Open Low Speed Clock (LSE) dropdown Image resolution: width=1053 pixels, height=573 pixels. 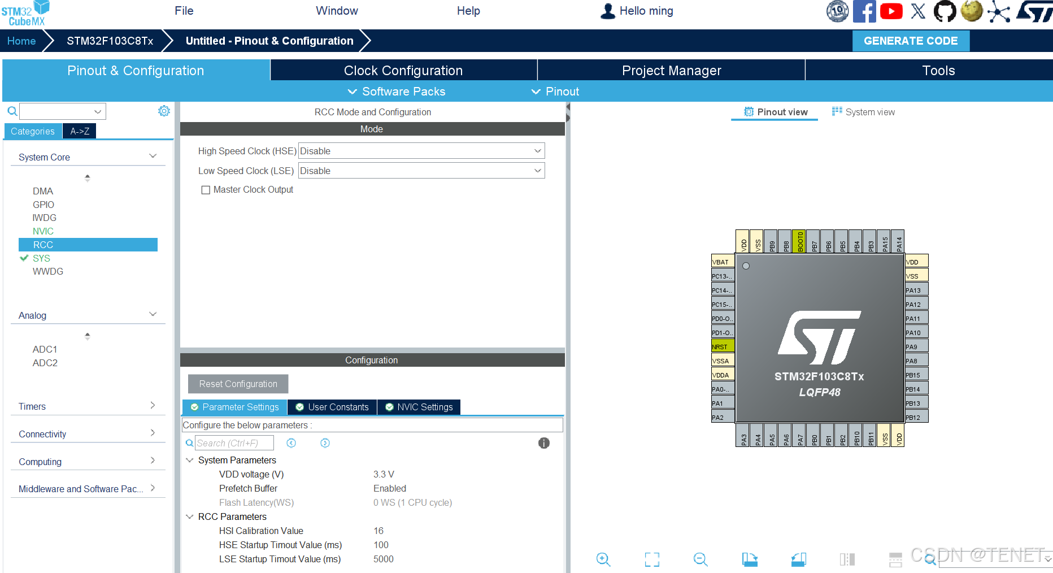(x=421, y=171)
